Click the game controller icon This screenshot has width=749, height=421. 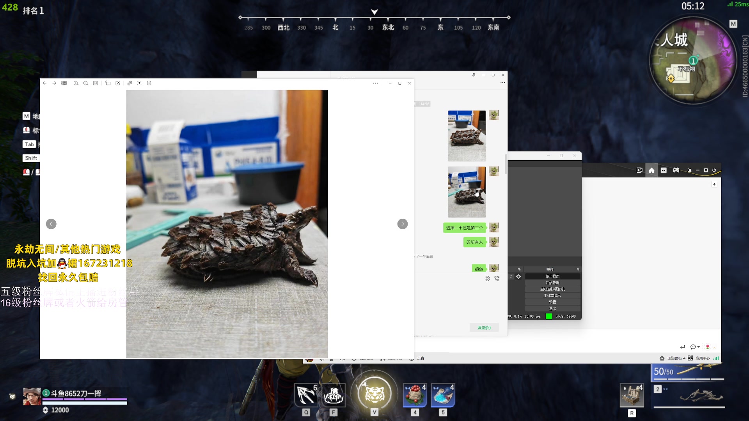click(676, 170)
